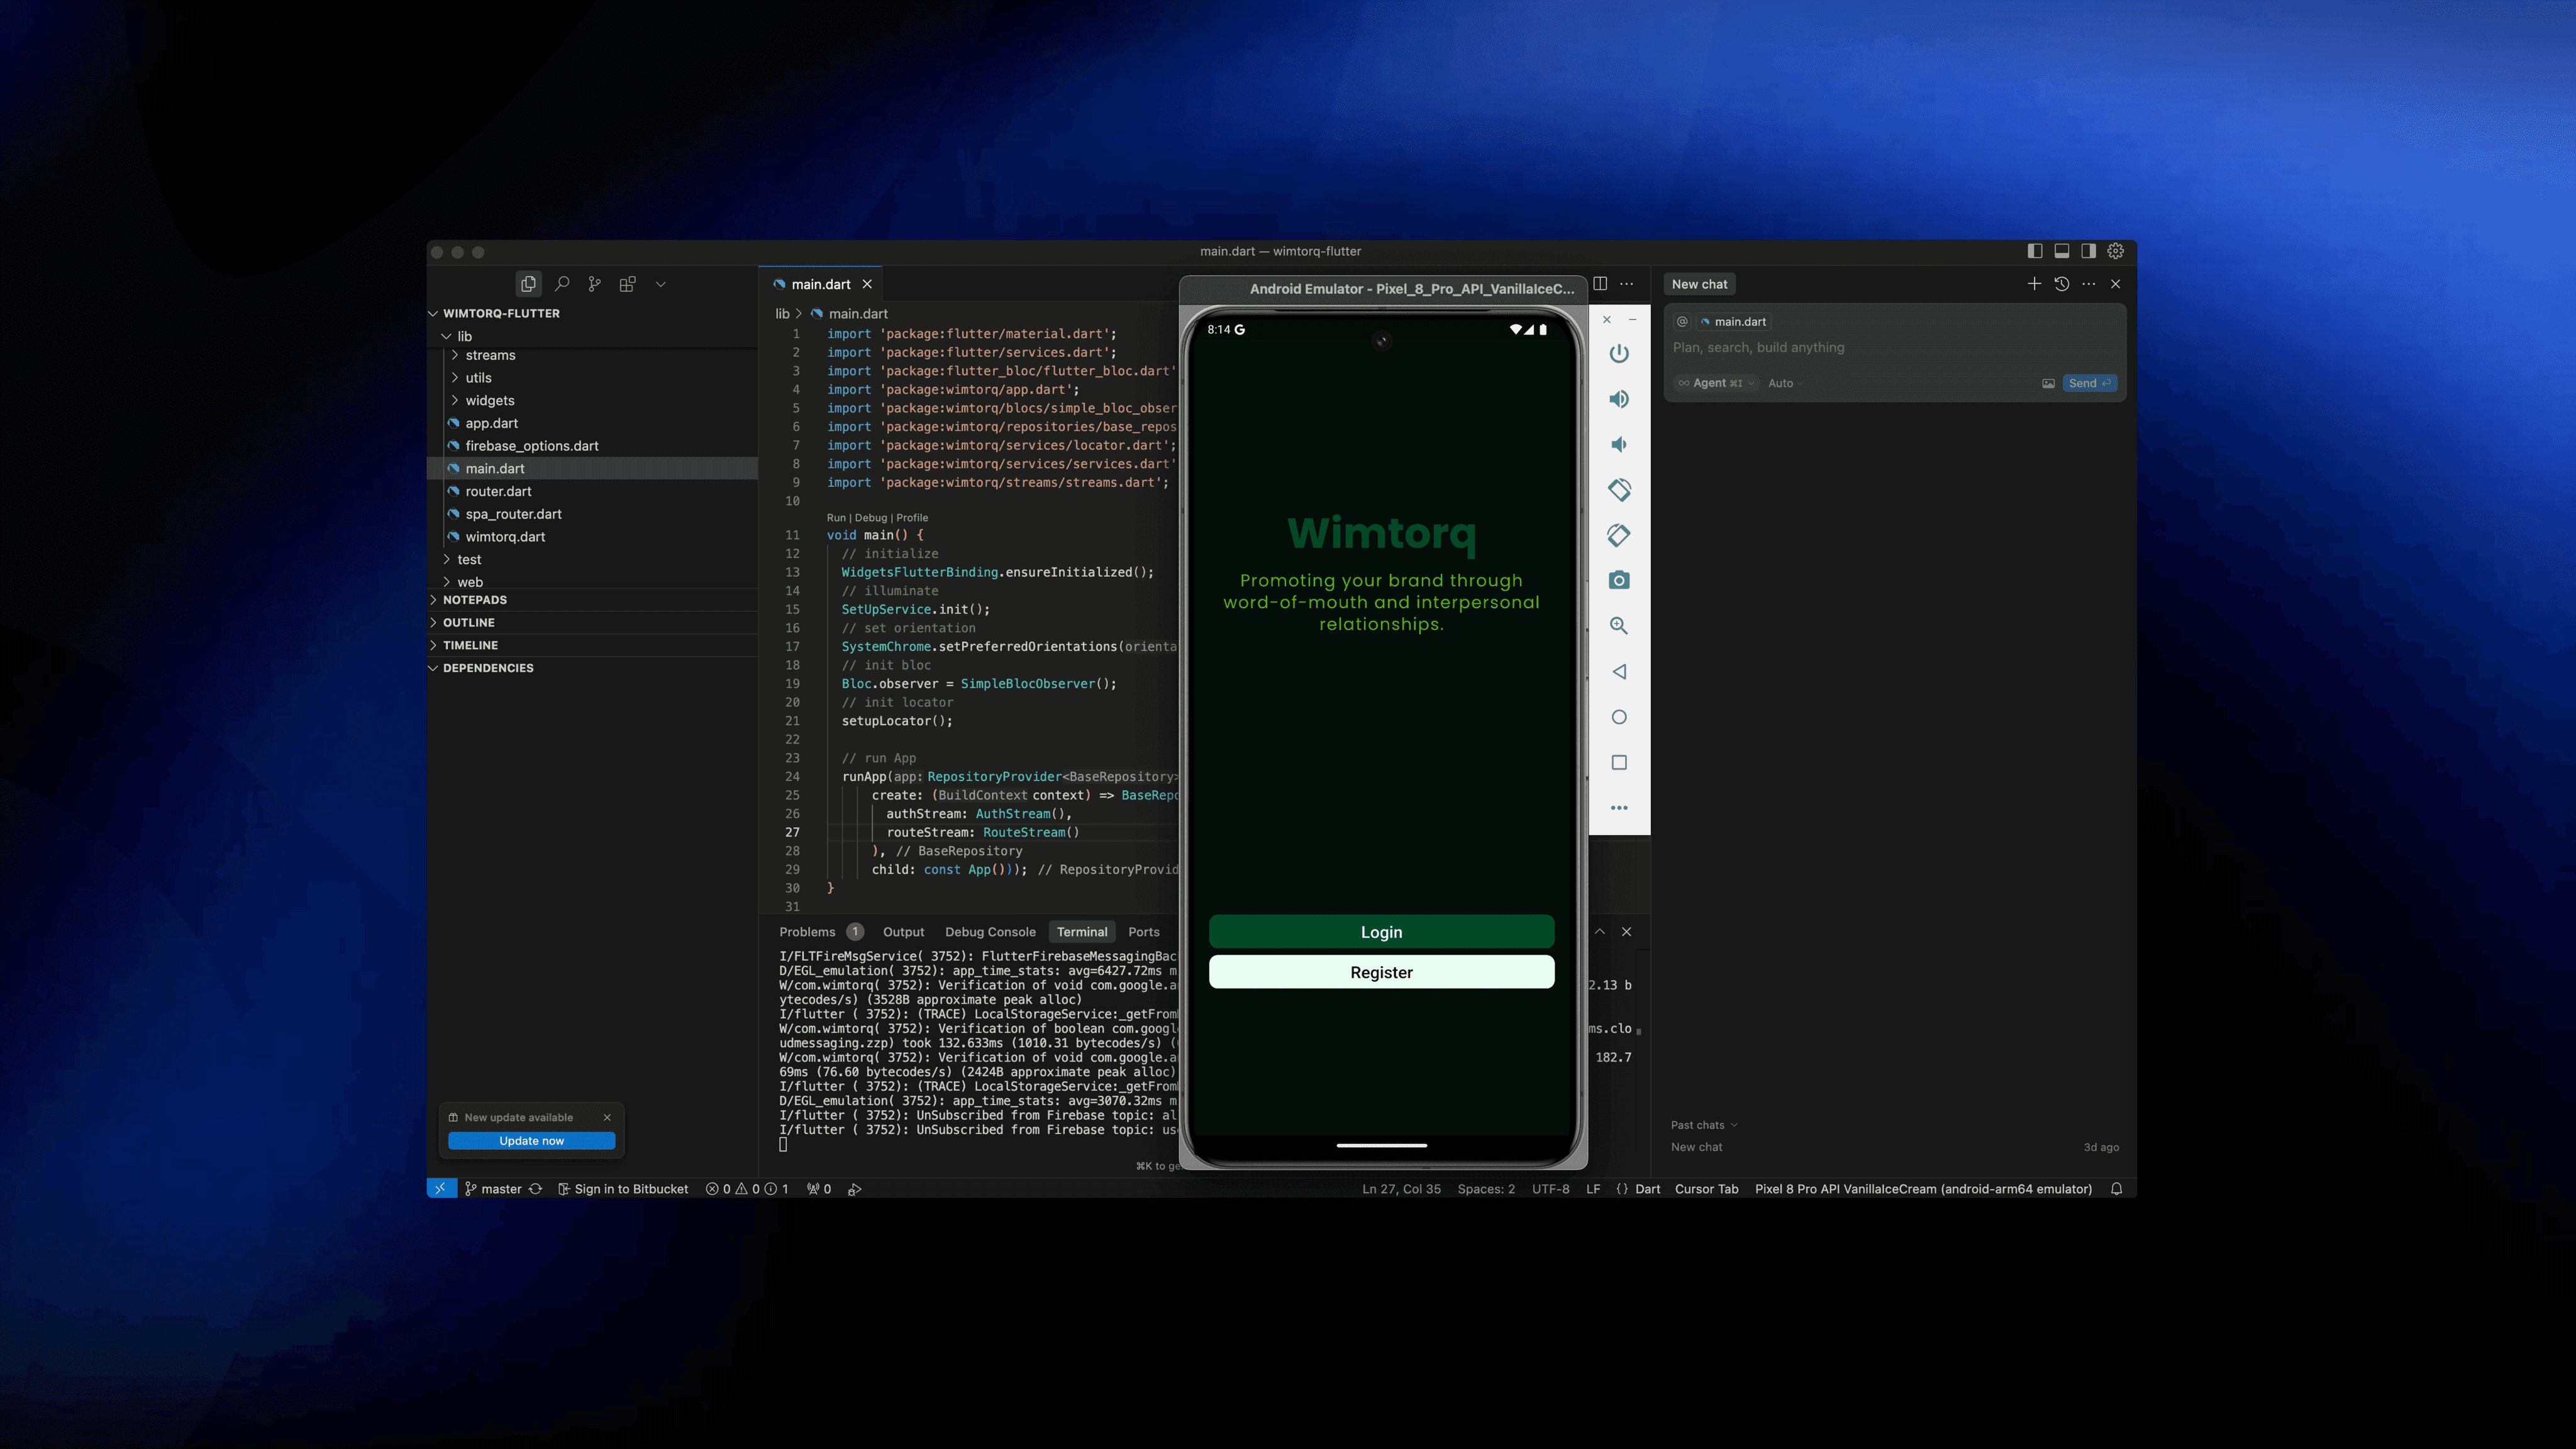Switch to the Debug Console tab
Image resolution: width=2576 pixels, height=1449 pixels.
click(990, 931)
